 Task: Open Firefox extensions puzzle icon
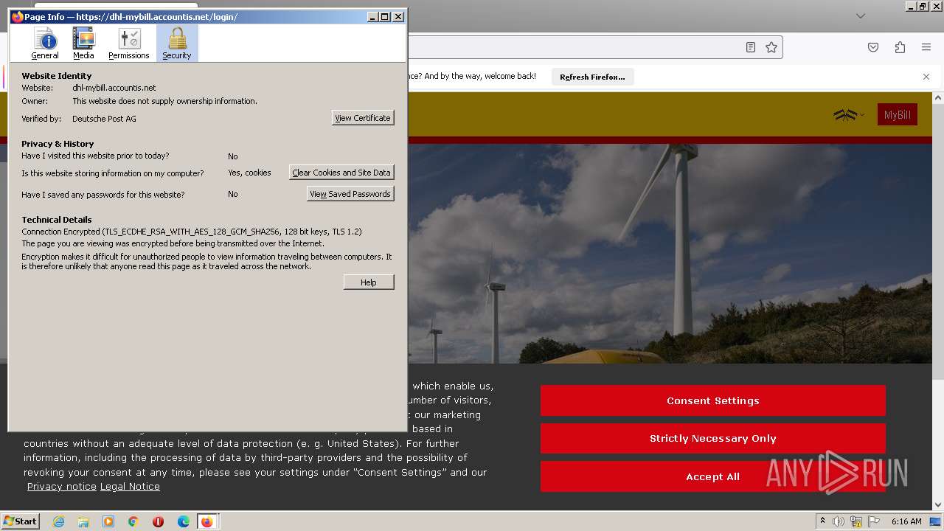[x=900, y=47]
